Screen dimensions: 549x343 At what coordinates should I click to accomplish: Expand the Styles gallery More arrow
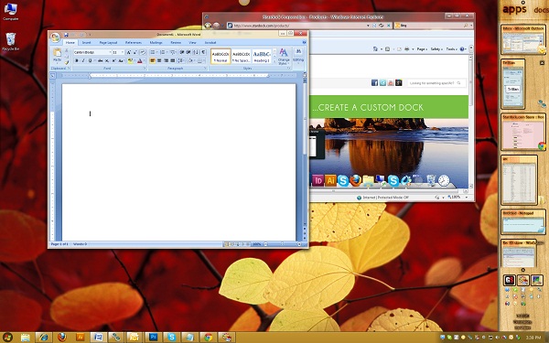coord(274,61)
